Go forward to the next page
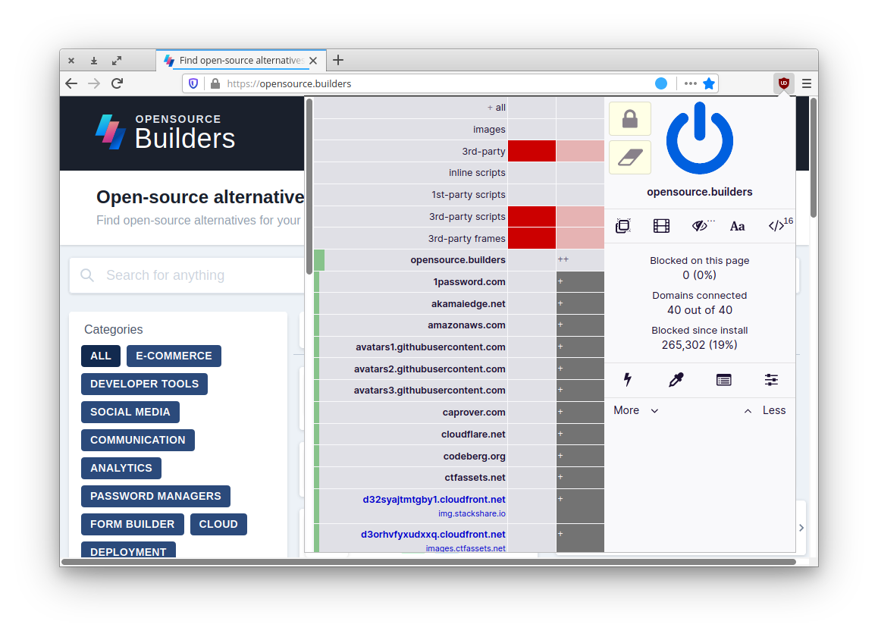This screenshot has height=637, width=878. 94,83
